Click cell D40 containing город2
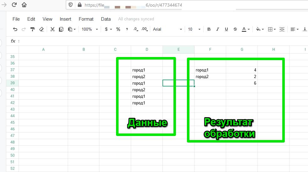 coord(147,90)
